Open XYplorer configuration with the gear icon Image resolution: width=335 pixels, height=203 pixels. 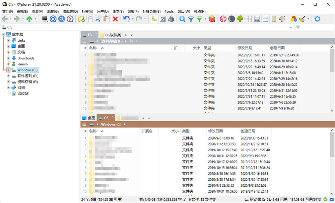point(317,19)
